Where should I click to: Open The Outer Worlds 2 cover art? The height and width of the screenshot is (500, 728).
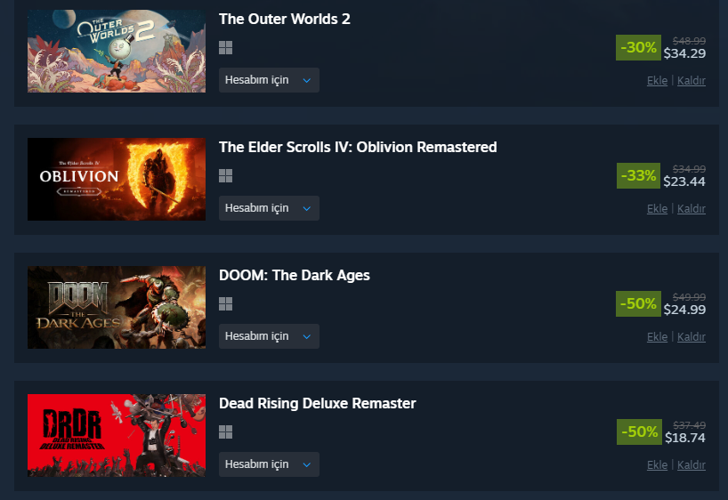(117, 51)
